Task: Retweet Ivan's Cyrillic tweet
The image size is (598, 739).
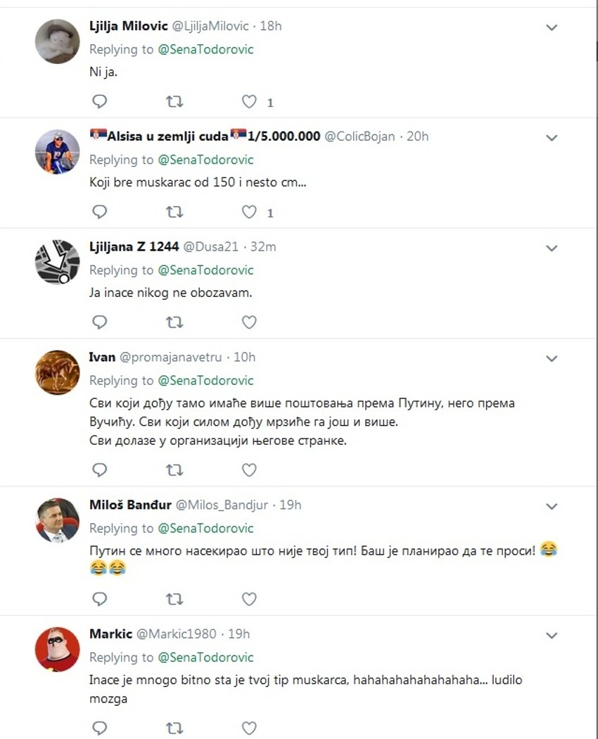Action: (x=174, y=469)
